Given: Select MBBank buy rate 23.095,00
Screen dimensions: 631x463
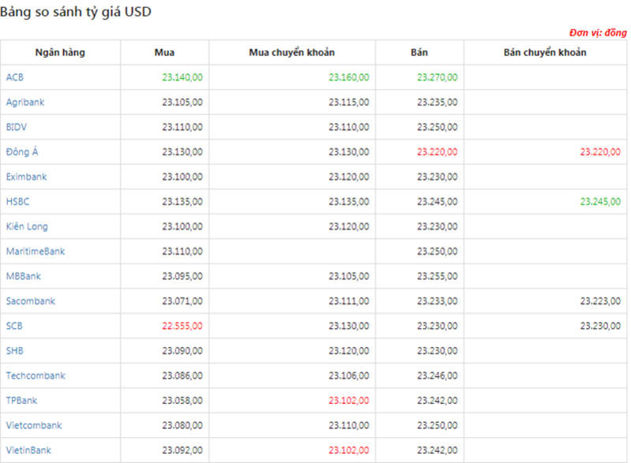Looking at the screenshot, I should tap(182, 276).
